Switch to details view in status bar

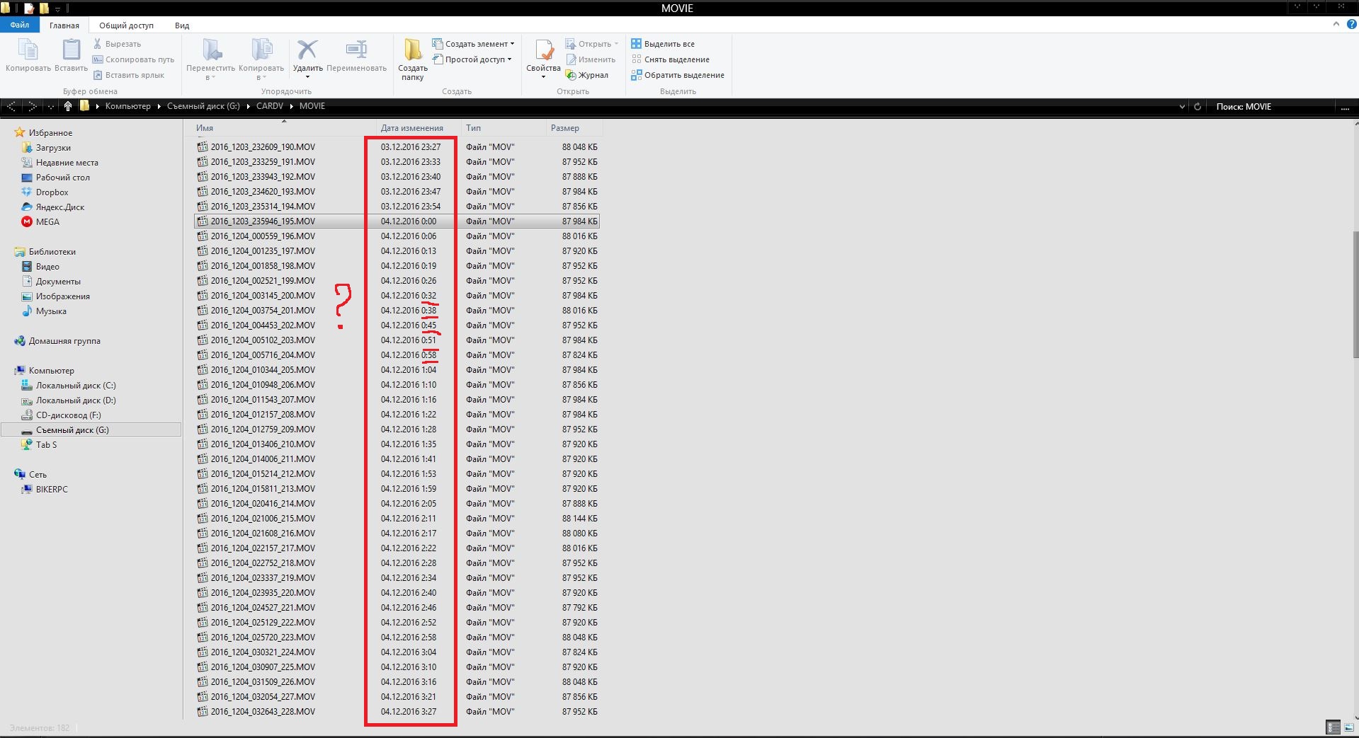coord(1333,727)
